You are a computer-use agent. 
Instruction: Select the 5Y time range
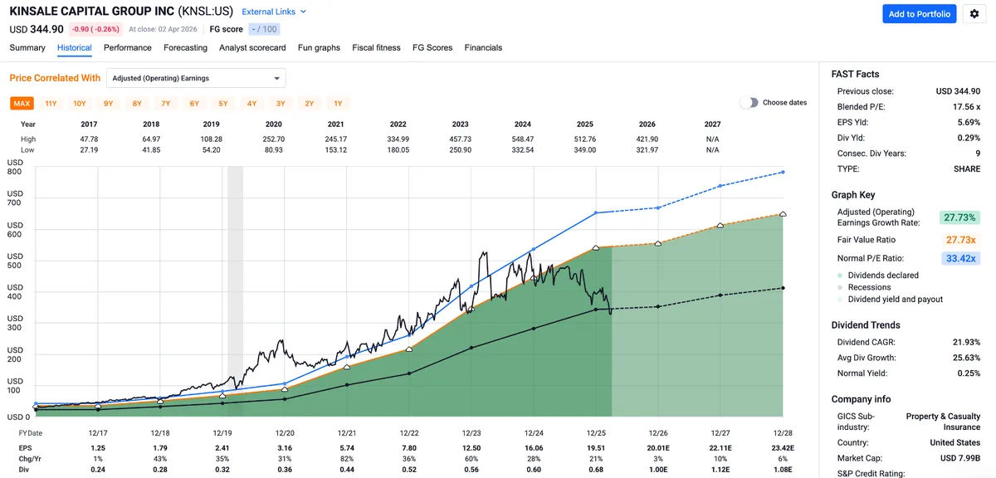point(223,104)
